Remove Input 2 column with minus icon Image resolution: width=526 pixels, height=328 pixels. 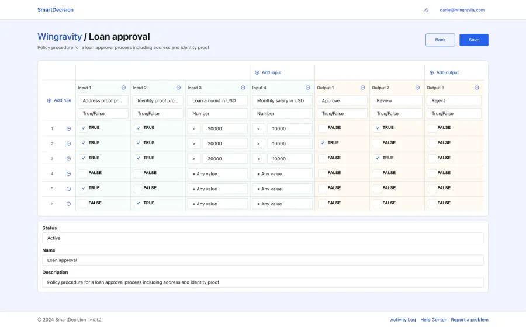coord(178,88)
